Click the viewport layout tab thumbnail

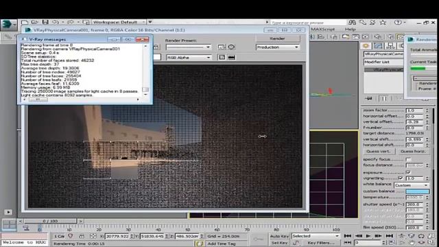[x=9, y=224]
